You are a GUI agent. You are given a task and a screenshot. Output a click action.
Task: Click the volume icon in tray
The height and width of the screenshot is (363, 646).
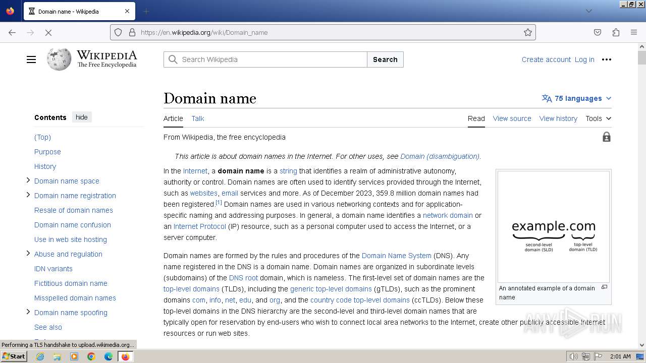click(x=574, y=356)
